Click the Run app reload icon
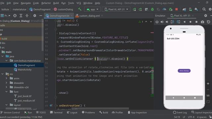Viewport: 212px width, 119px height. (134, 9)
